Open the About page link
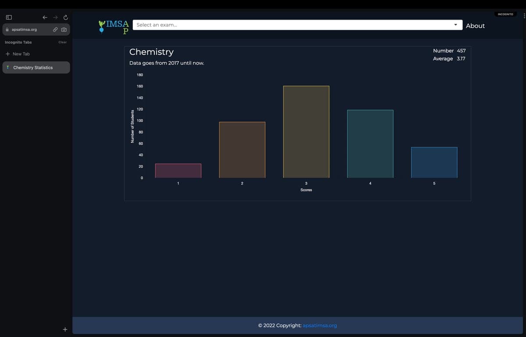The image size is (526, 337). click(475, 26)
